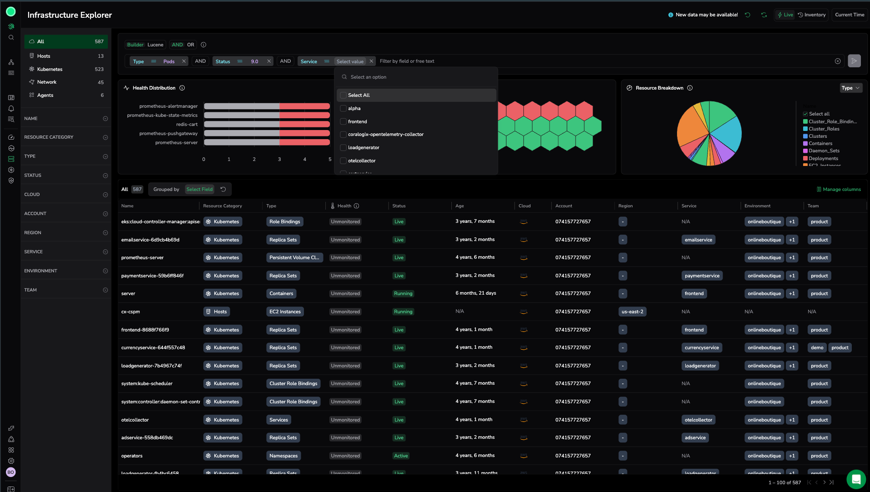Image resolution: width=870 pixels, height=492 pixels.
Task: Switch to the Lucene query tab
Action: [x=155, y=45]
